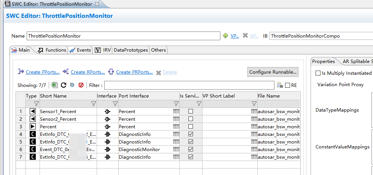Uncheck Is Service checkbox in row 7
The width and height of the screenshot is (373, 175).
point(191,157)
